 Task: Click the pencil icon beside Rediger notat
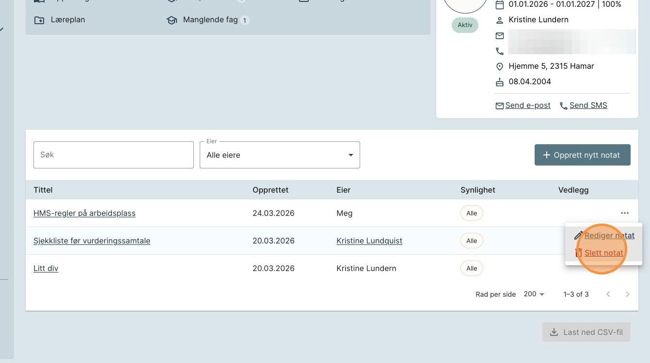(x=578, y=236)
